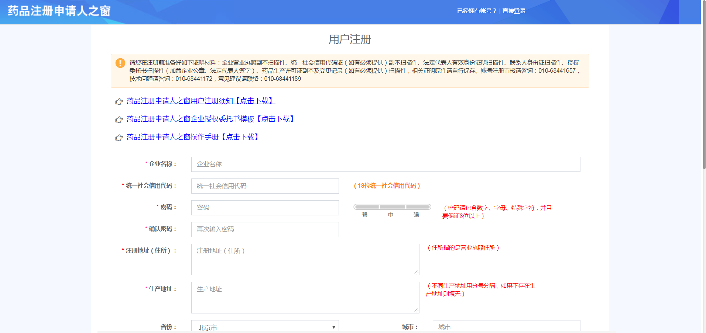Click the password strength indicator bar

(392, 207)
